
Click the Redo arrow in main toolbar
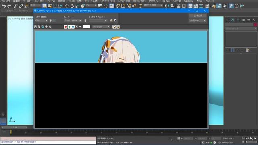9,6
